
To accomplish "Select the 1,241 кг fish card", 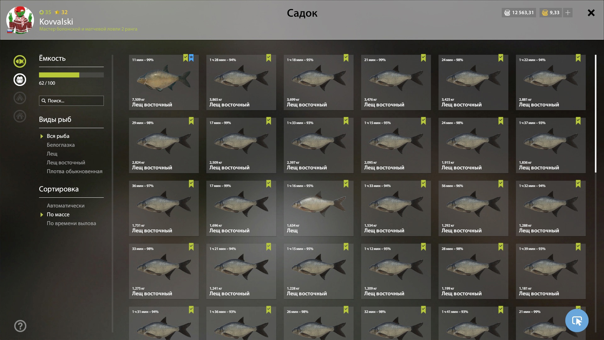I will tap(241, 271).
